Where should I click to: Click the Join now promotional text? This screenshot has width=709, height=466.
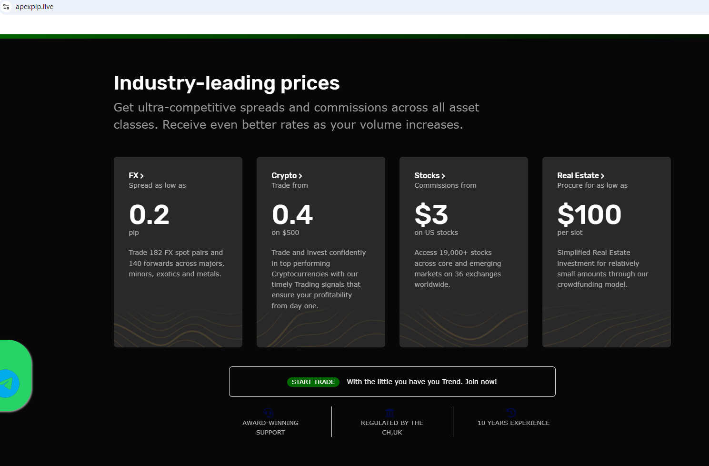(422, 381)
